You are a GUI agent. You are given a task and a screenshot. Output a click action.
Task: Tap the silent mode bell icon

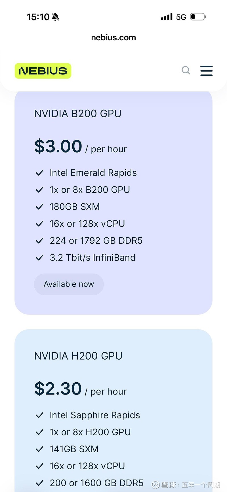click(x=56, y=17)
